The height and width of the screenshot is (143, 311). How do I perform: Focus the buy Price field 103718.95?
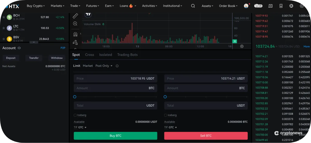point(115,78)
